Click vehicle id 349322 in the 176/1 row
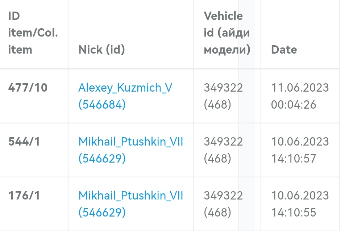Image resolution: width=349 pixels, height=231 pixels. pyautogui.click(x=223, y=196)
